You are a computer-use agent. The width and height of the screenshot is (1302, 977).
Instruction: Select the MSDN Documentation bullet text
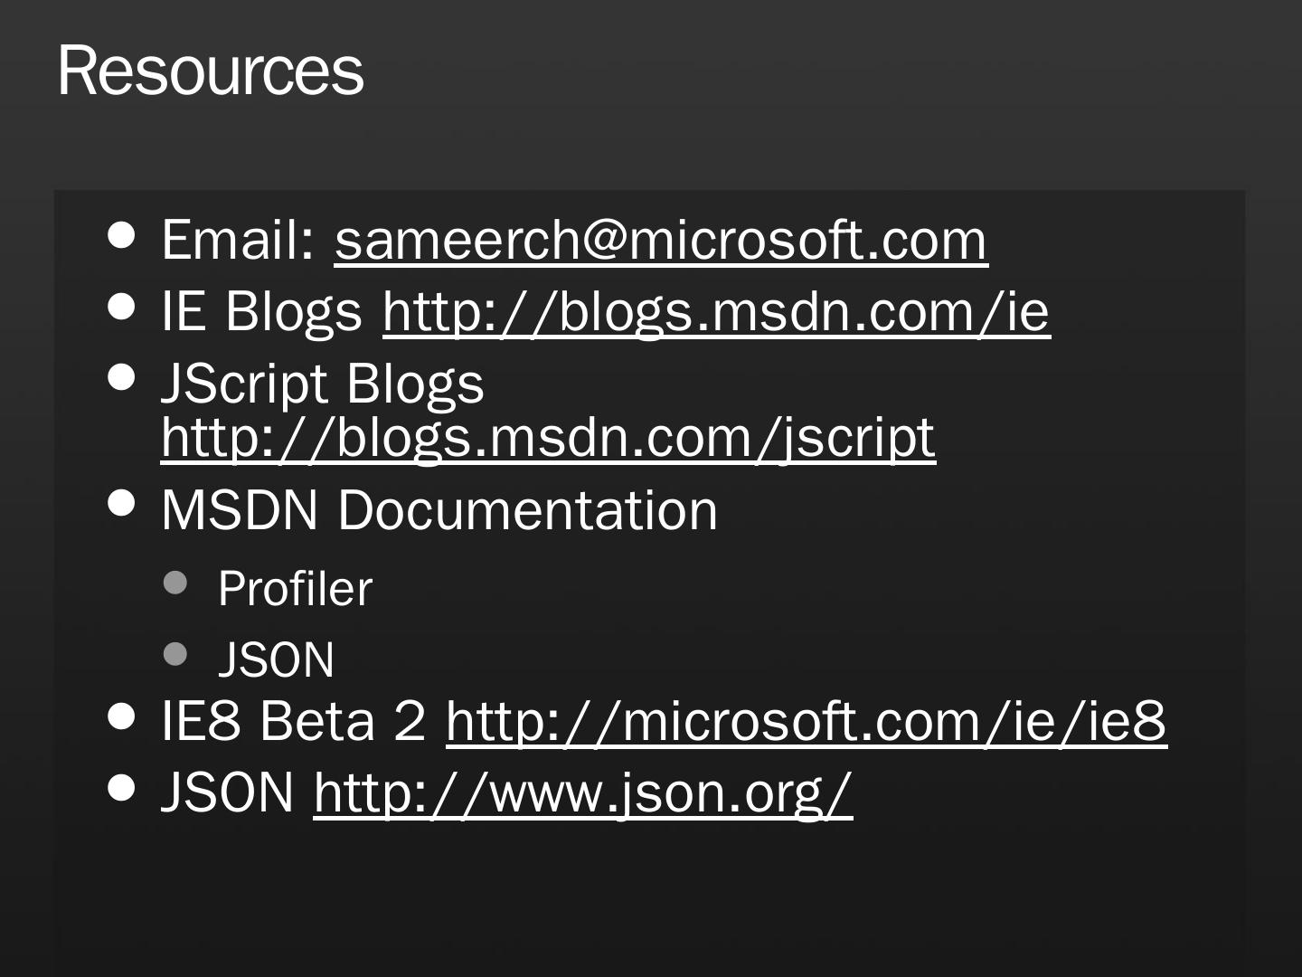click(439, 510)
